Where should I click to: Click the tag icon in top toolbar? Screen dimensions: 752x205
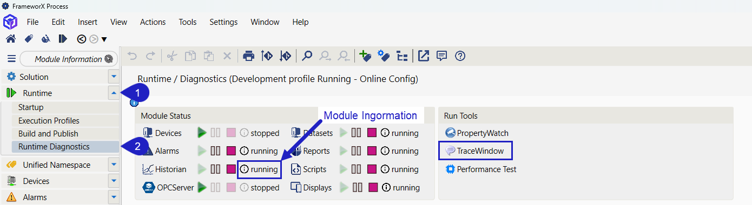[29, 38]
